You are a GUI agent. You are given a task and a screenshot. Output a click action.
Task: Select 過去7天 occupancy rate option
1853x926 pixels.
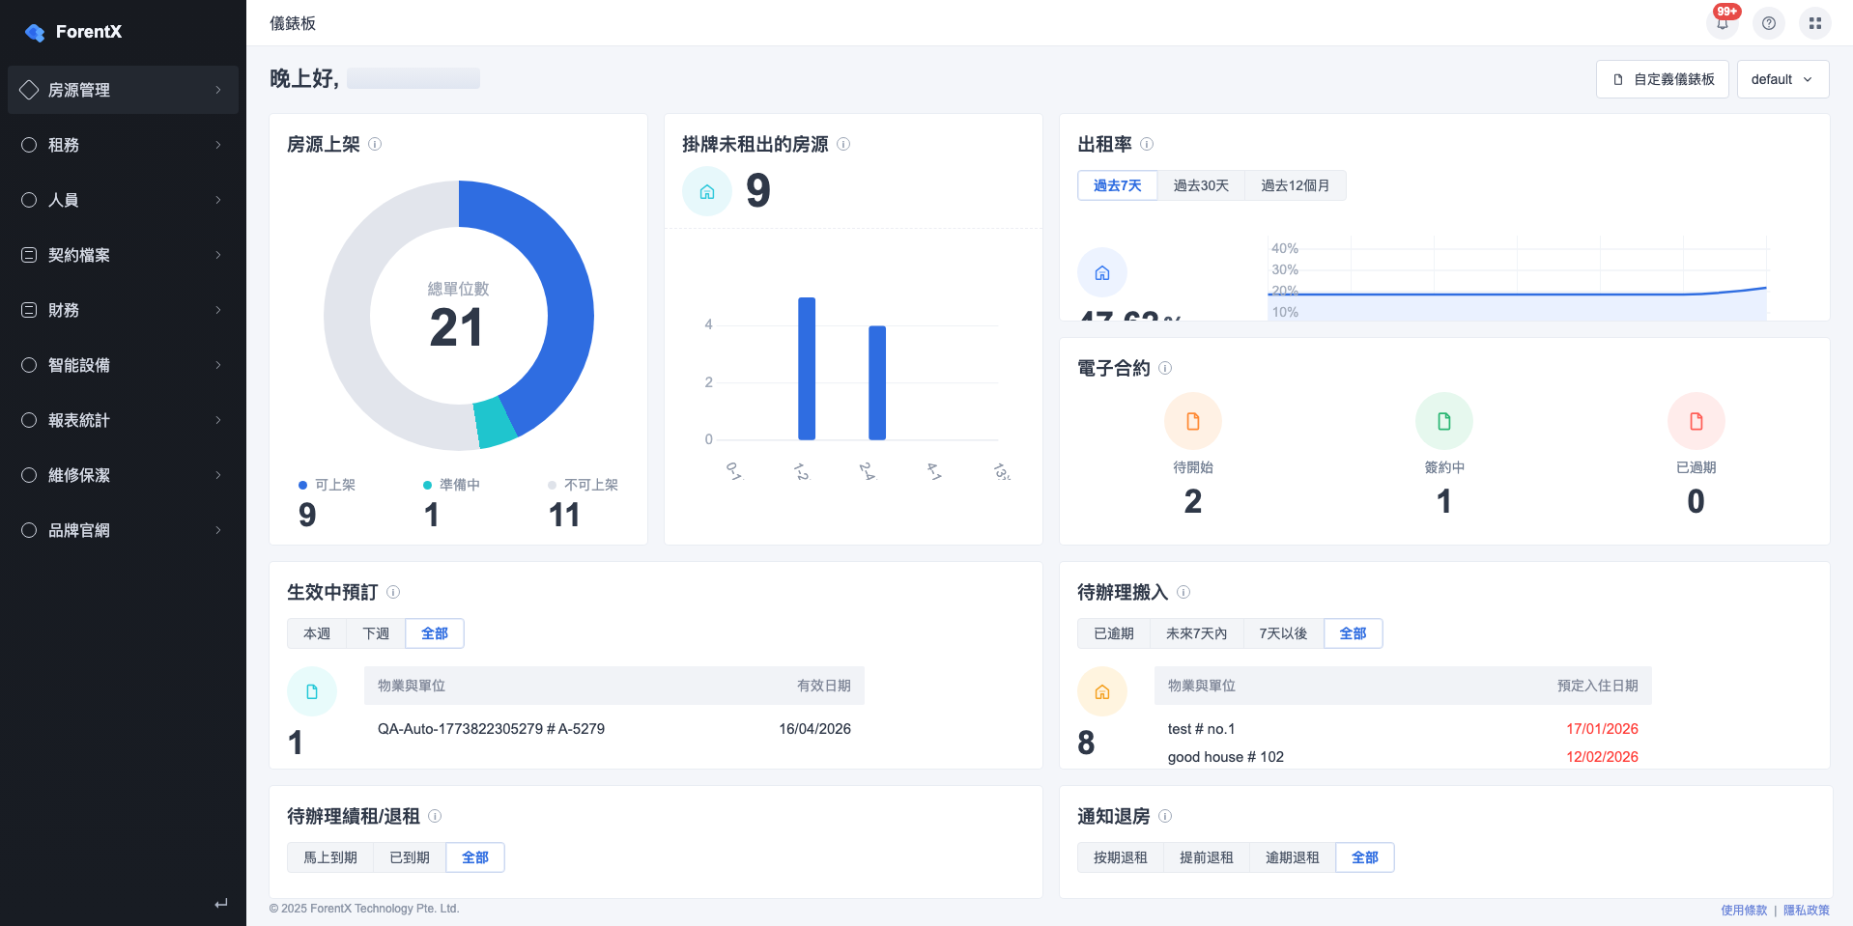pyautogui.click(x=1118, y=185)
